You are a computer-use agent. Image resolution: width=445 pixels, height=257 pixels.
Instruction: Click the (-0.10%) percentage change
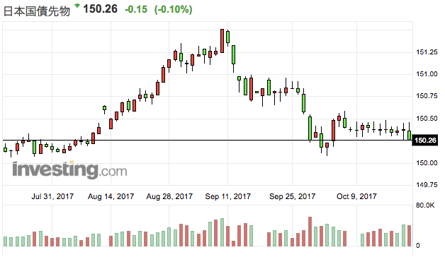173,10
